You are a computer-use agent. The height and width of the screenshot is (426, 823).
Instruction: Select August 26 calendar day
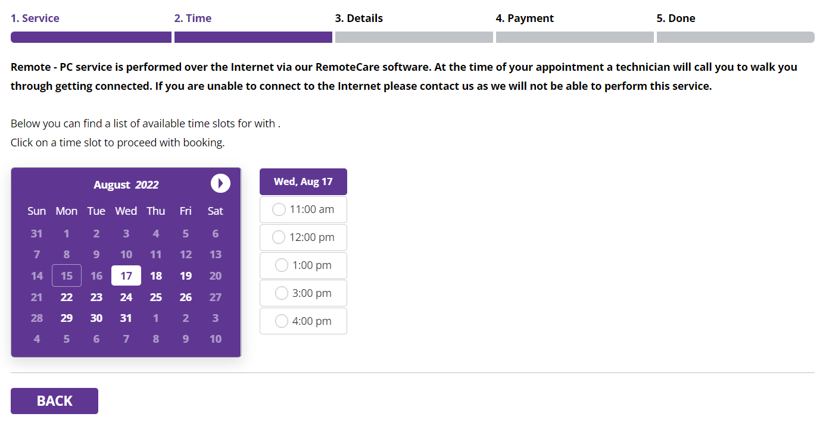point(186,297)
